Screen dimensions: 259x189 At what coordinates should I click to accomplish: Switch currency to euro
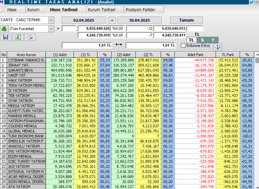(213, 40)
